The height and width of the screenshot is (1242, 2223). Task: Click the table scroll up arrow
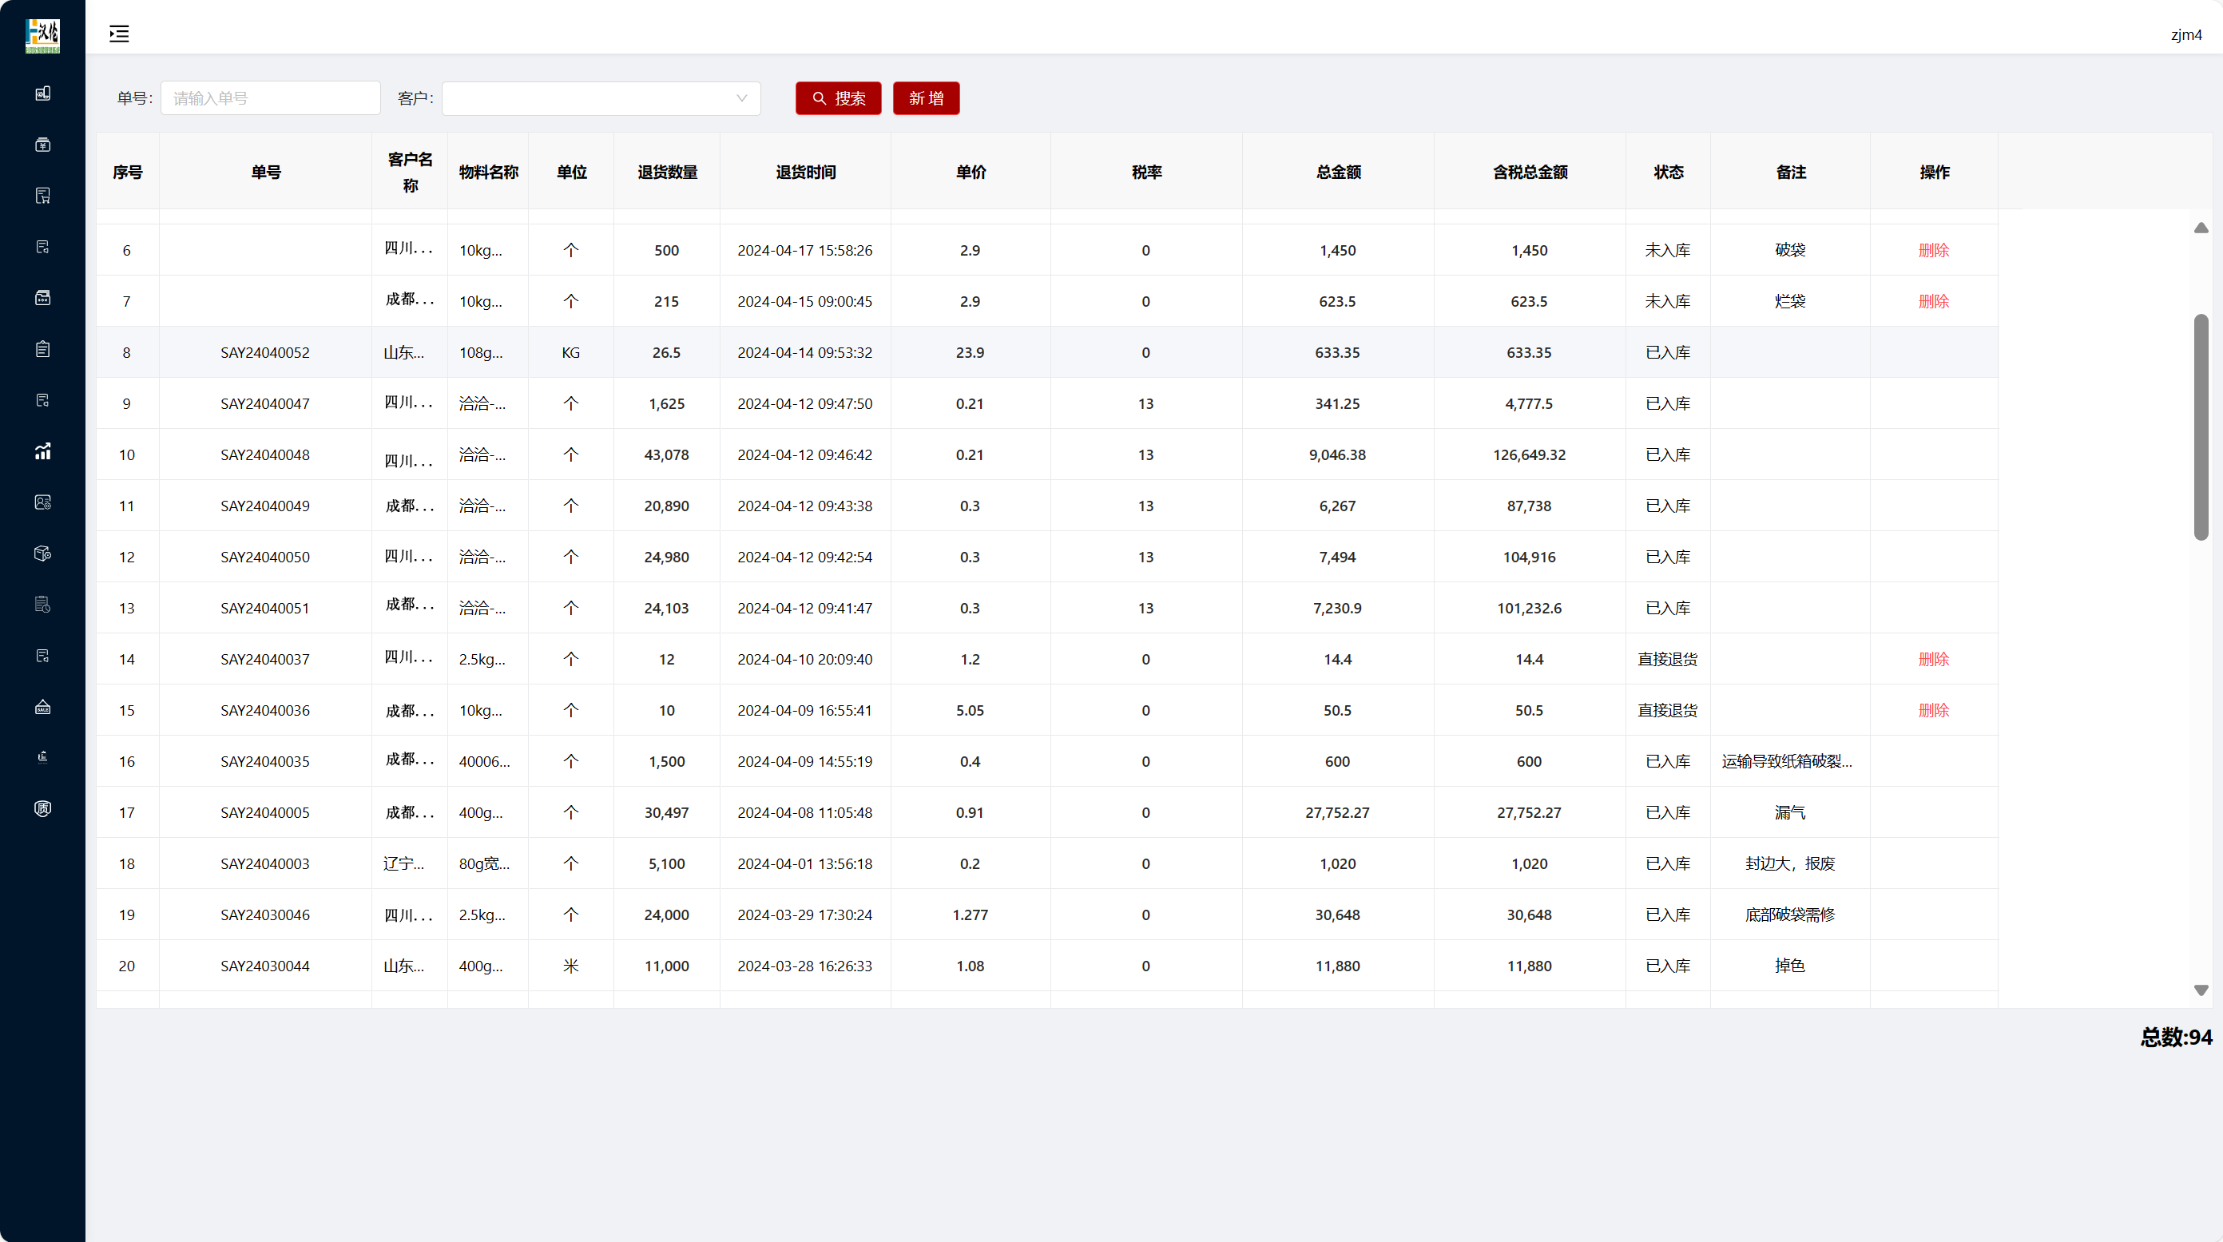pos(2201,228)
